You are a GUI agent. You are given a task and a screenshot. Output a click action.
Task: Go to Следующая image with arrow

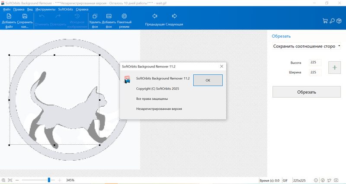click(x=174, y=19)
